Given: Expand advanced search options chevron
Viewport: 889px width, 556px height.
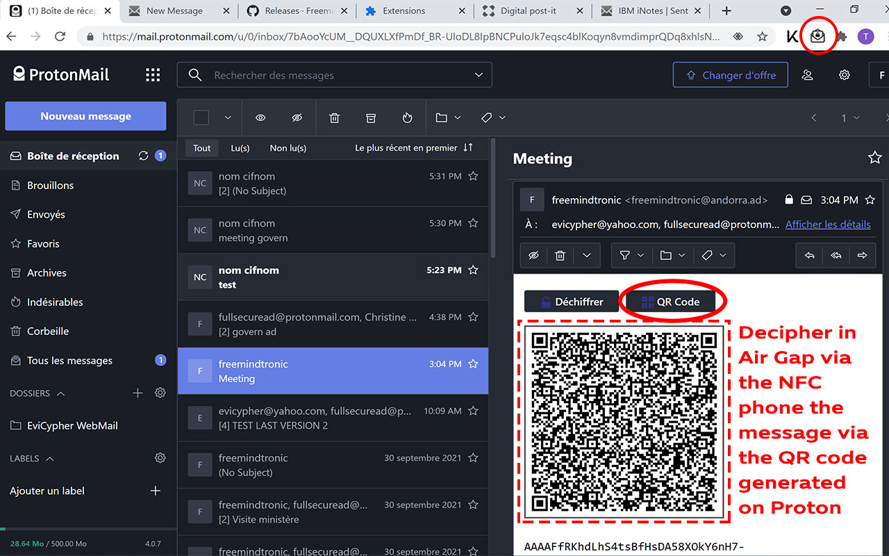Looking at the screenshot, I should pyautogui.click(x=478, y=75).
